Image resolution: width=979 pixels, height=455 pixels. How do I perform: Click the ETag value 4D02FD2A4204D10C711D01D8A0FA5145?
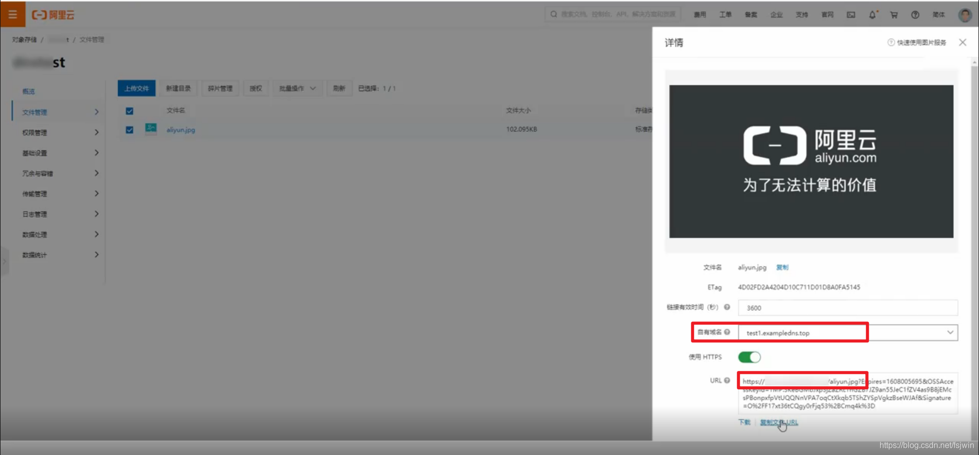(799, 287)
